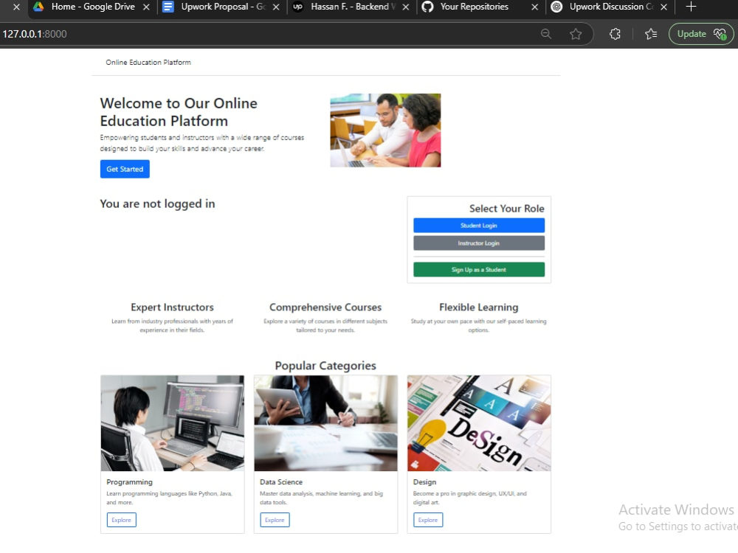Click the Welcome to Our Online Education Platform heading
Viewport: 738px width, 553px height.
(x=179, y=112)
